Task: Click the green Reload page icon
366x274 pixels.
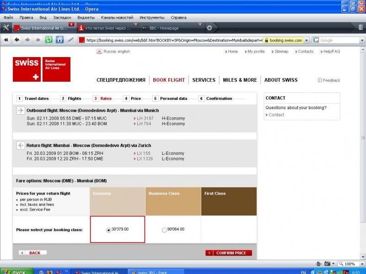Action: point(48,40)
